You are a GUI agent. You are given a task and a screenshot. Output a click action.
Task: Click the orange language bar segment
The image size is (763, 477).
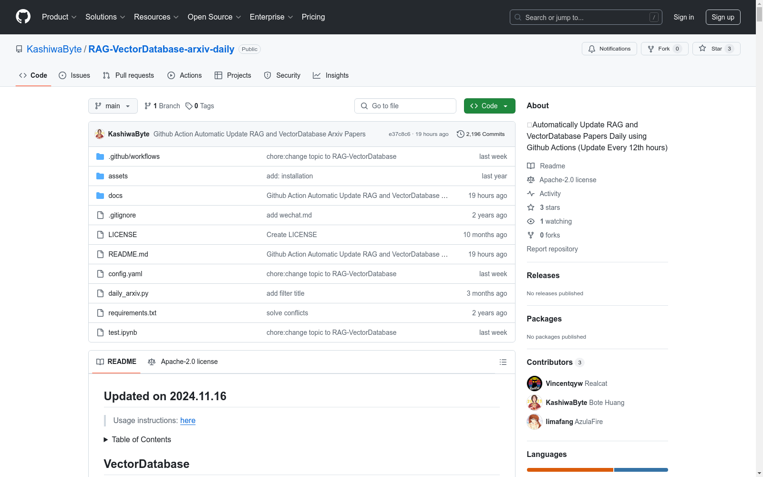pos(570,470)
